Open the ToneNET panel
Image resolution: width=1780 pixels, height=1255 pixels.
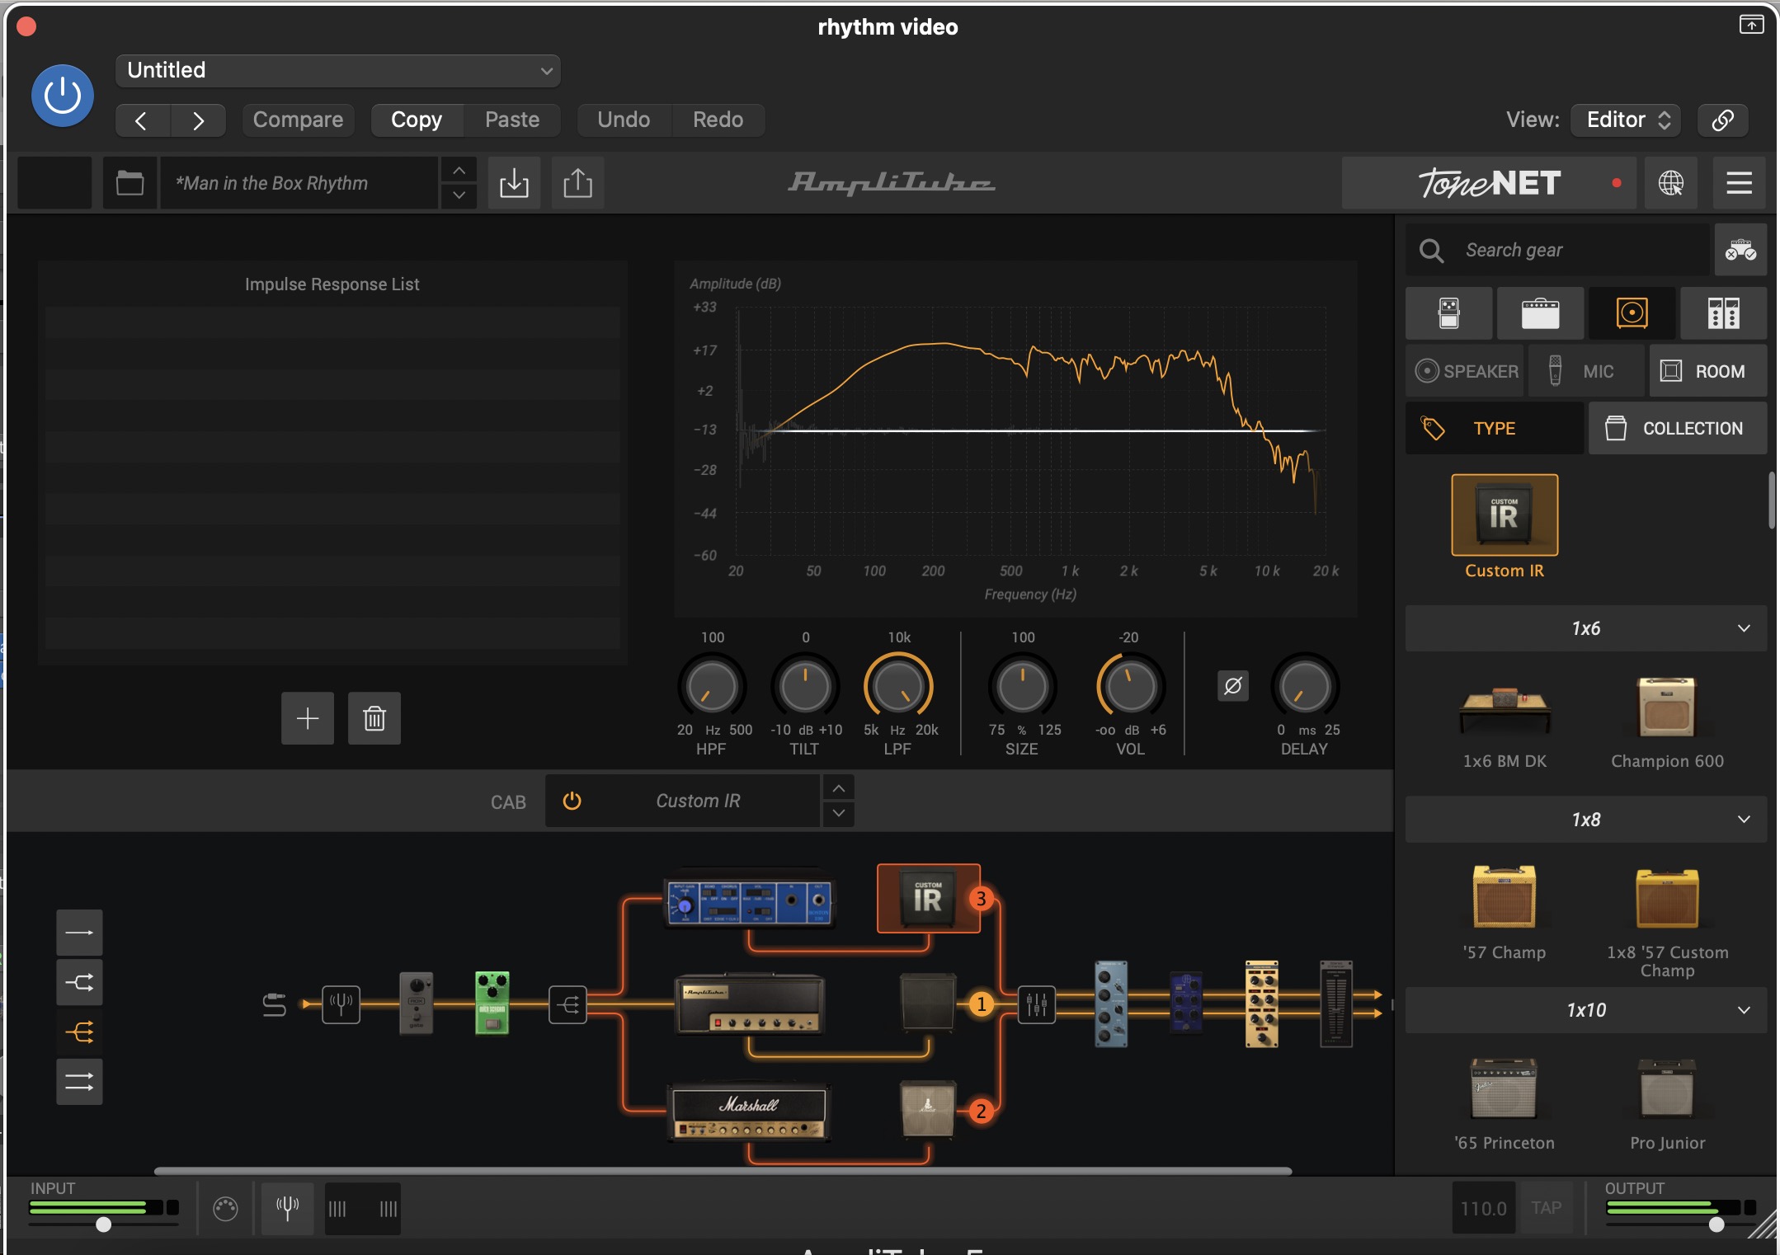pos(1490,183)
